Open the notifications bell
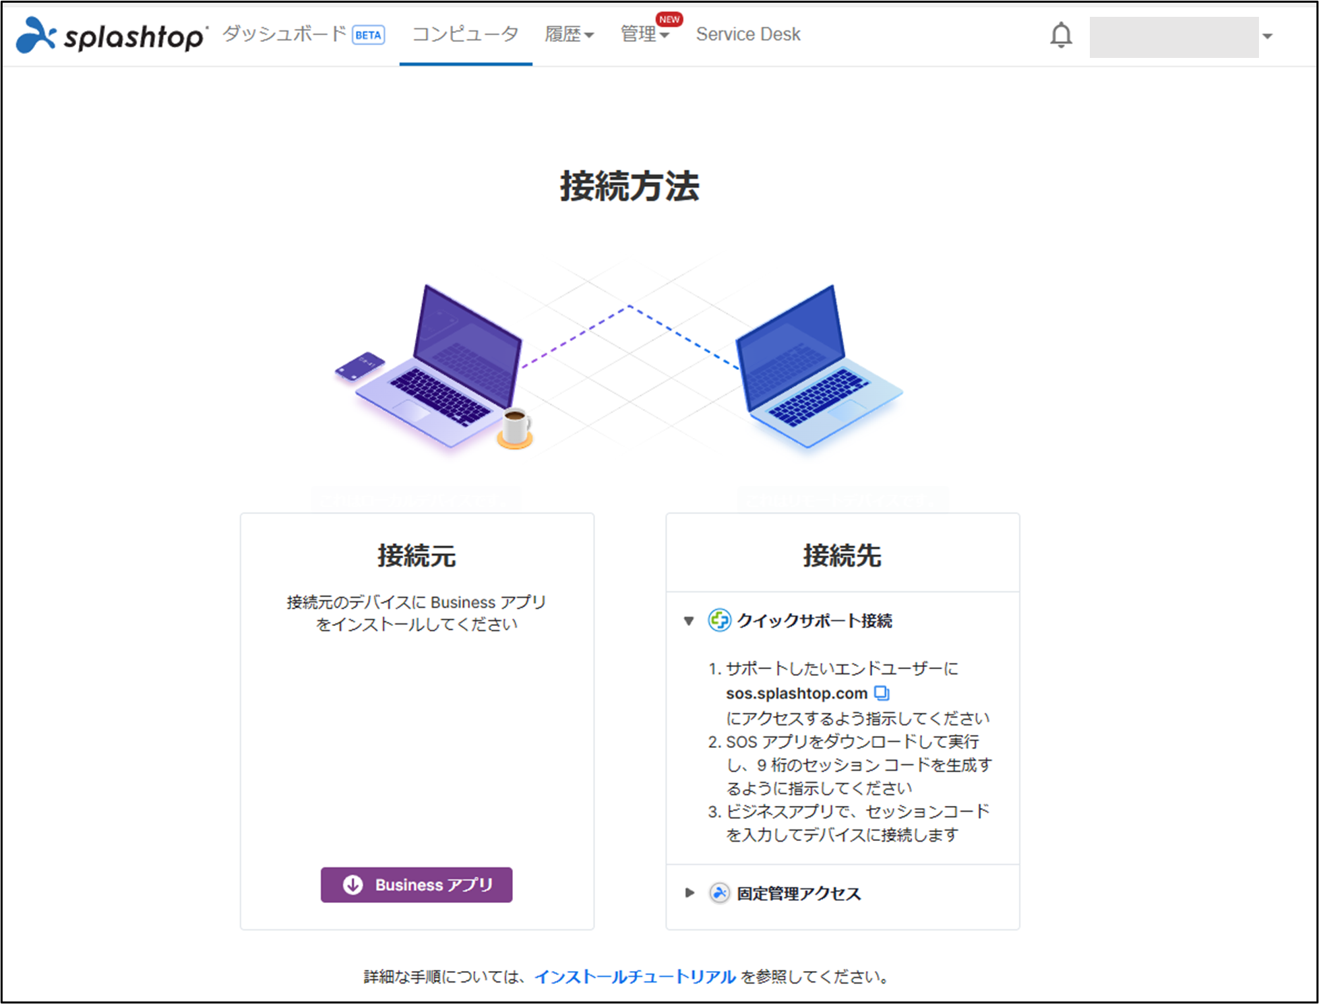 [x=1061, y=35]
